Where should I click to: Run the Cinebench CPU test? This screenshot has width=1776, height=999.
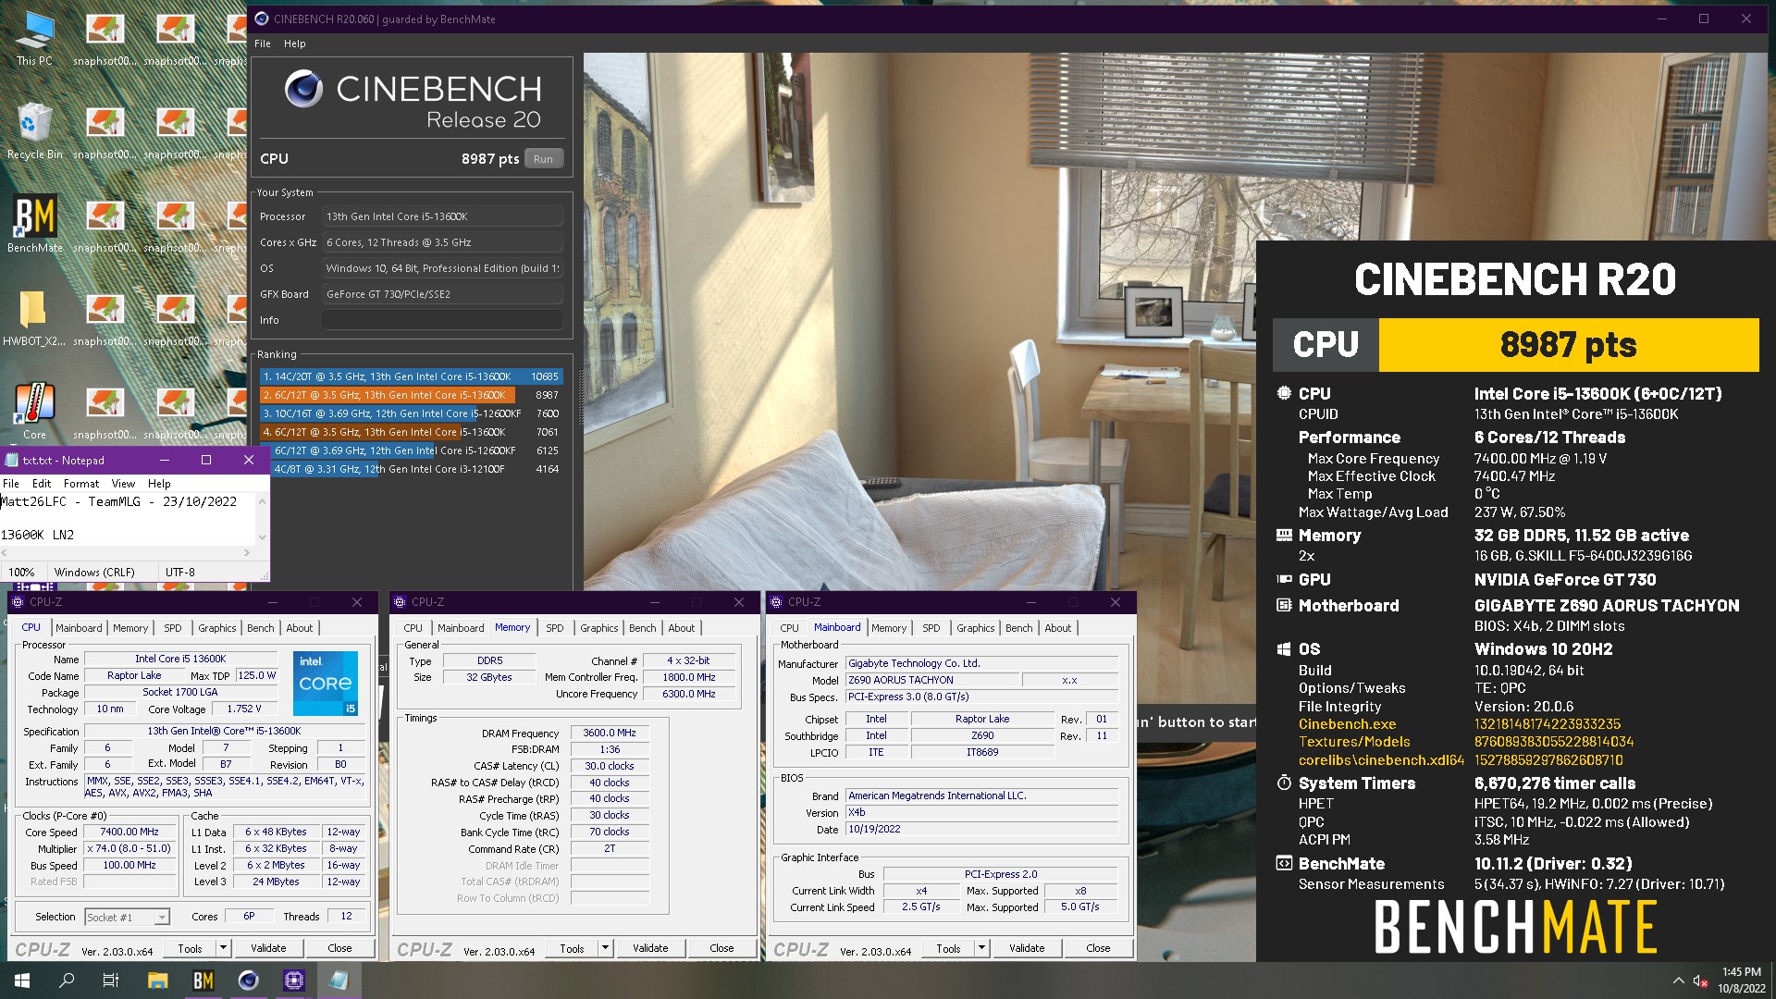coord(543,159)
